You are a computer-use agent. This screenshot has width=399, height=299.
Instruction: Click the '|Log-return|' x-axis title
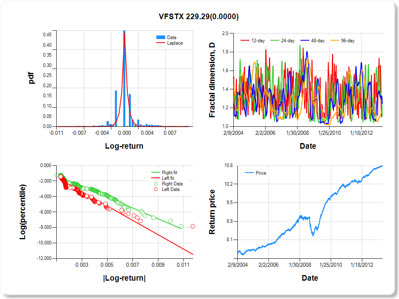(124, 278)
